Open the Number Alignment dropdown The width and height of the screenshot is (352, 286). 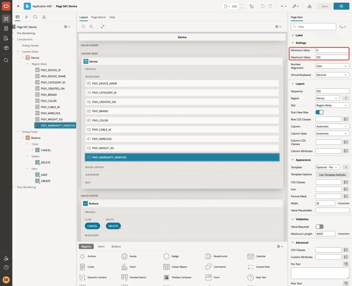point(332,66)
